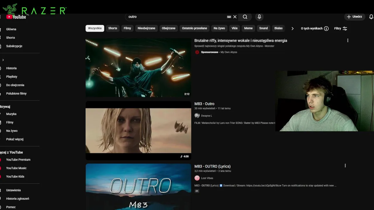Open Subskrypcje in the sidebar
The height and width of the screenshot is (210, 374).
point(14,46)
